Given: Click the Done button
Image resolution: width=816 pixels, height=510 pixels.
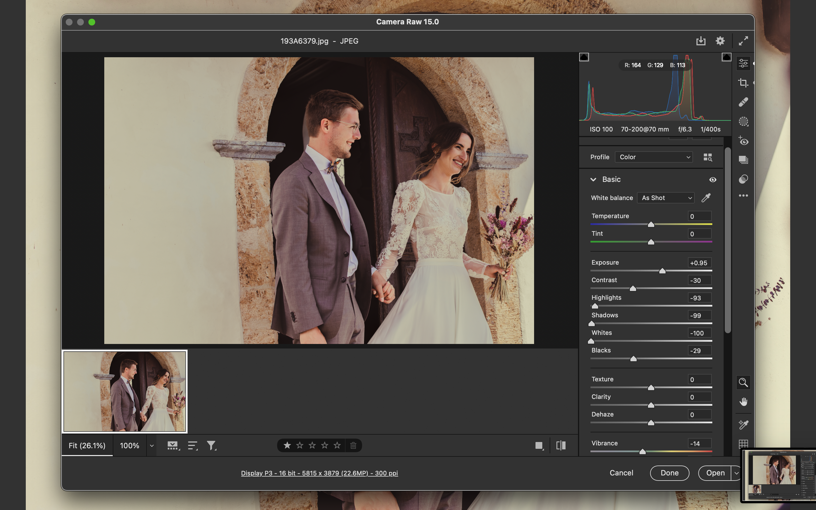Looking at the screenshot, I should [669, 473].
